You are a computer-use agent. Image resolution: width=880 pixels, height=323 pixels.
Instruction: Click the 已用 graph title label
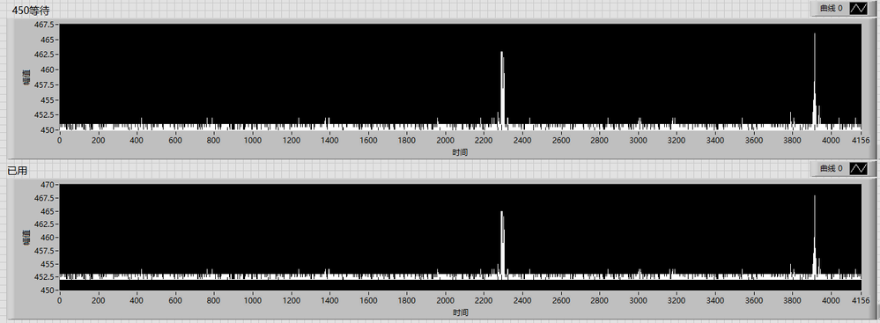18,171
